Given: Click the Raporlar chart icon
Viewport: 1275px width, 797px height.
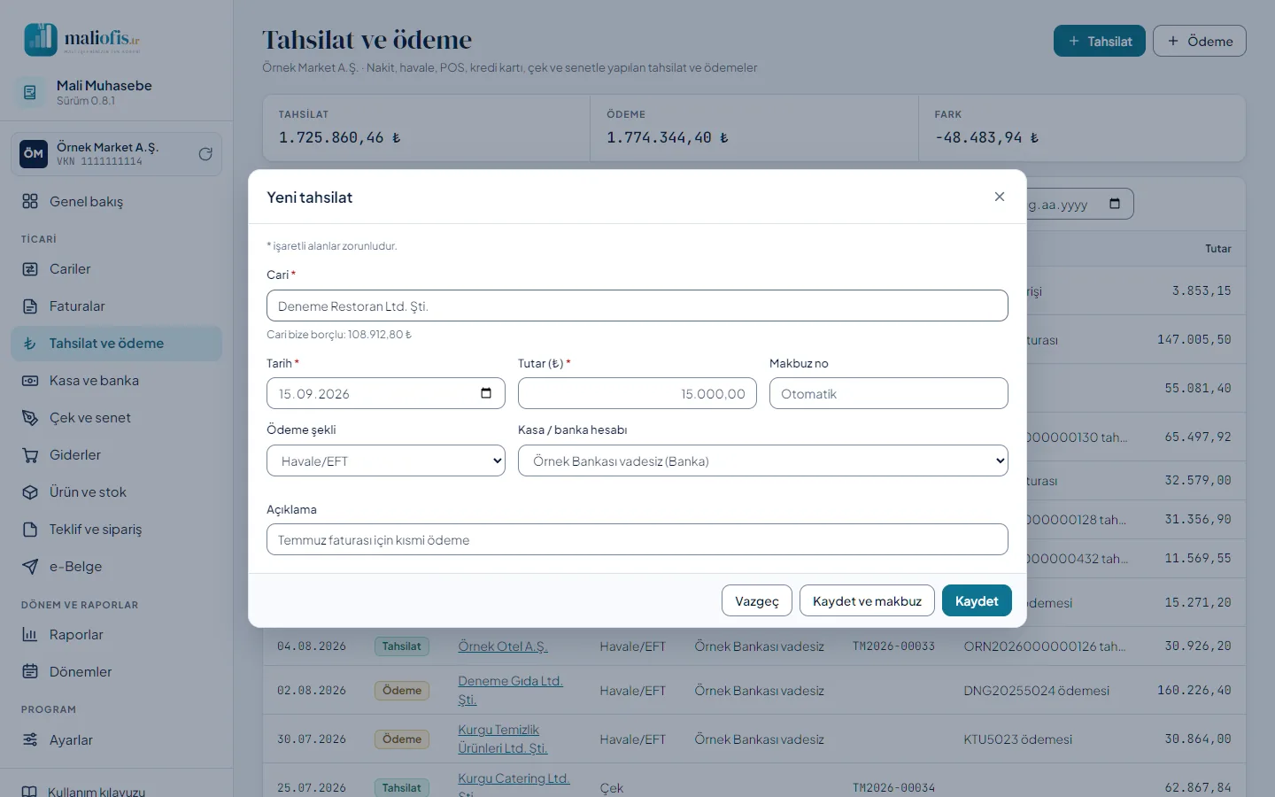Looking at the screenshot, I should 30,635.
